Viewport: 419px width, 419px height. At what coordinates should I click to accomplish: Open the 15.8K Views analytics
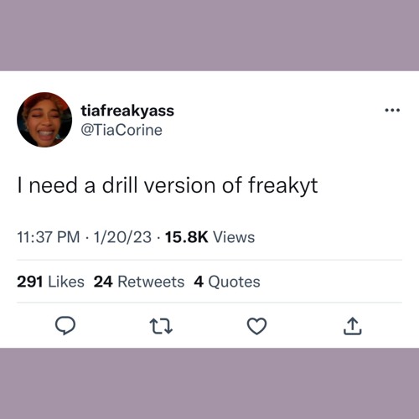(209, 237)
